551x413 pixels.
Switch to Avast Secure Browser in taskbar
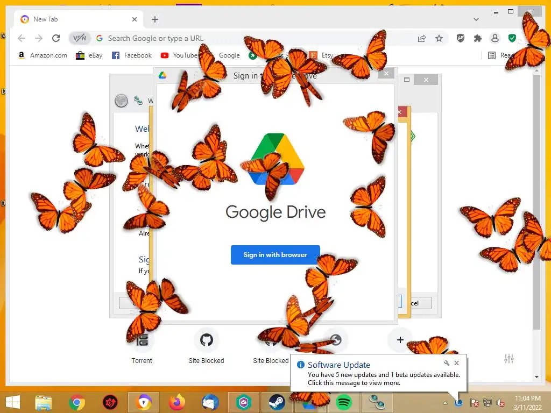[144, 402]
